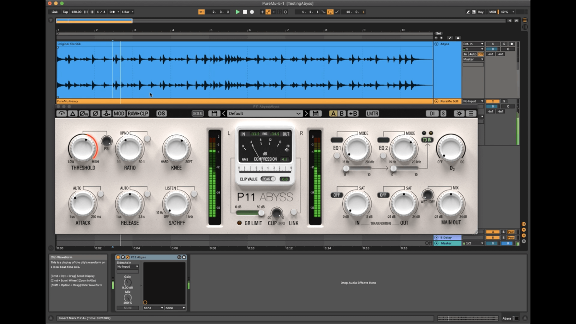Open the 1 Bar quantization dropdown
Viewport: 576px width, 324px height.
click(x=128, y=12)
